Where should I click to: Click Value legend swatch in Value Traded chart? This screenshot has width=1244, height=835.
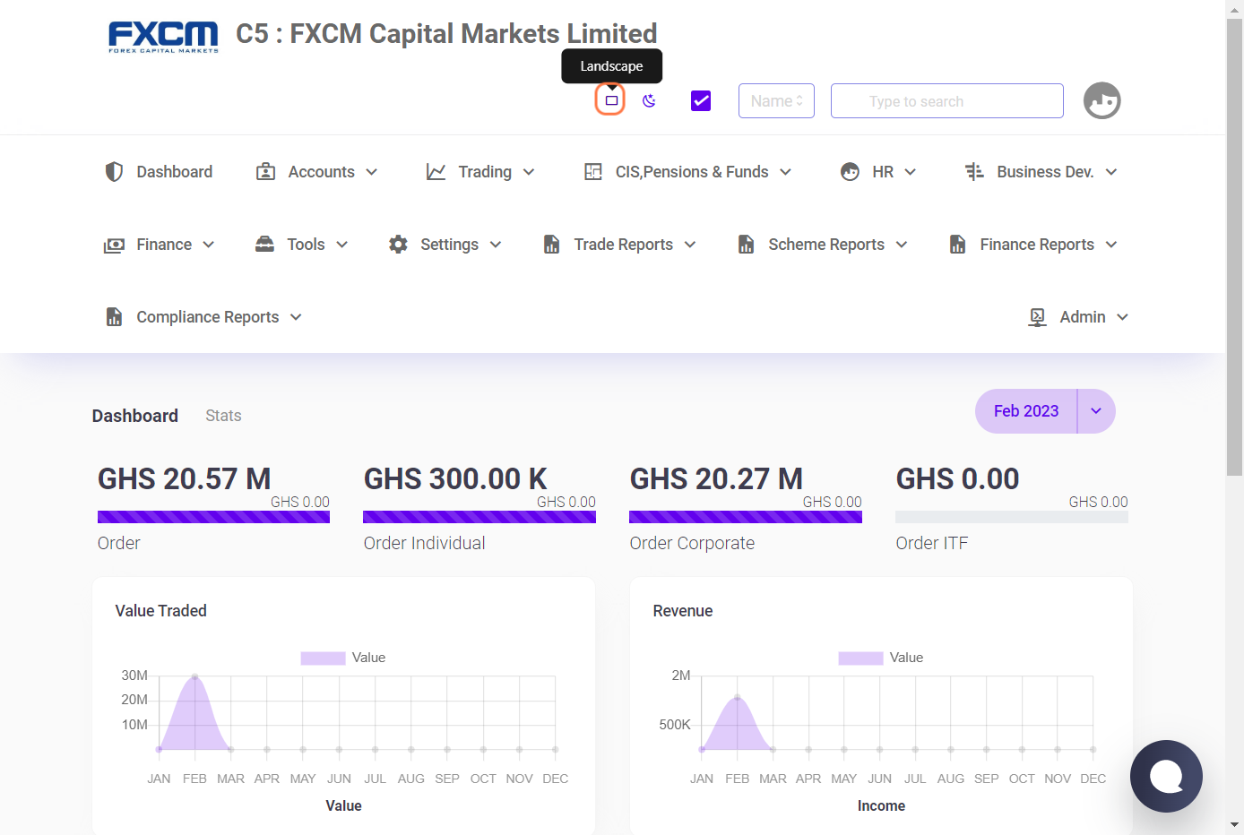pos(323,659)
